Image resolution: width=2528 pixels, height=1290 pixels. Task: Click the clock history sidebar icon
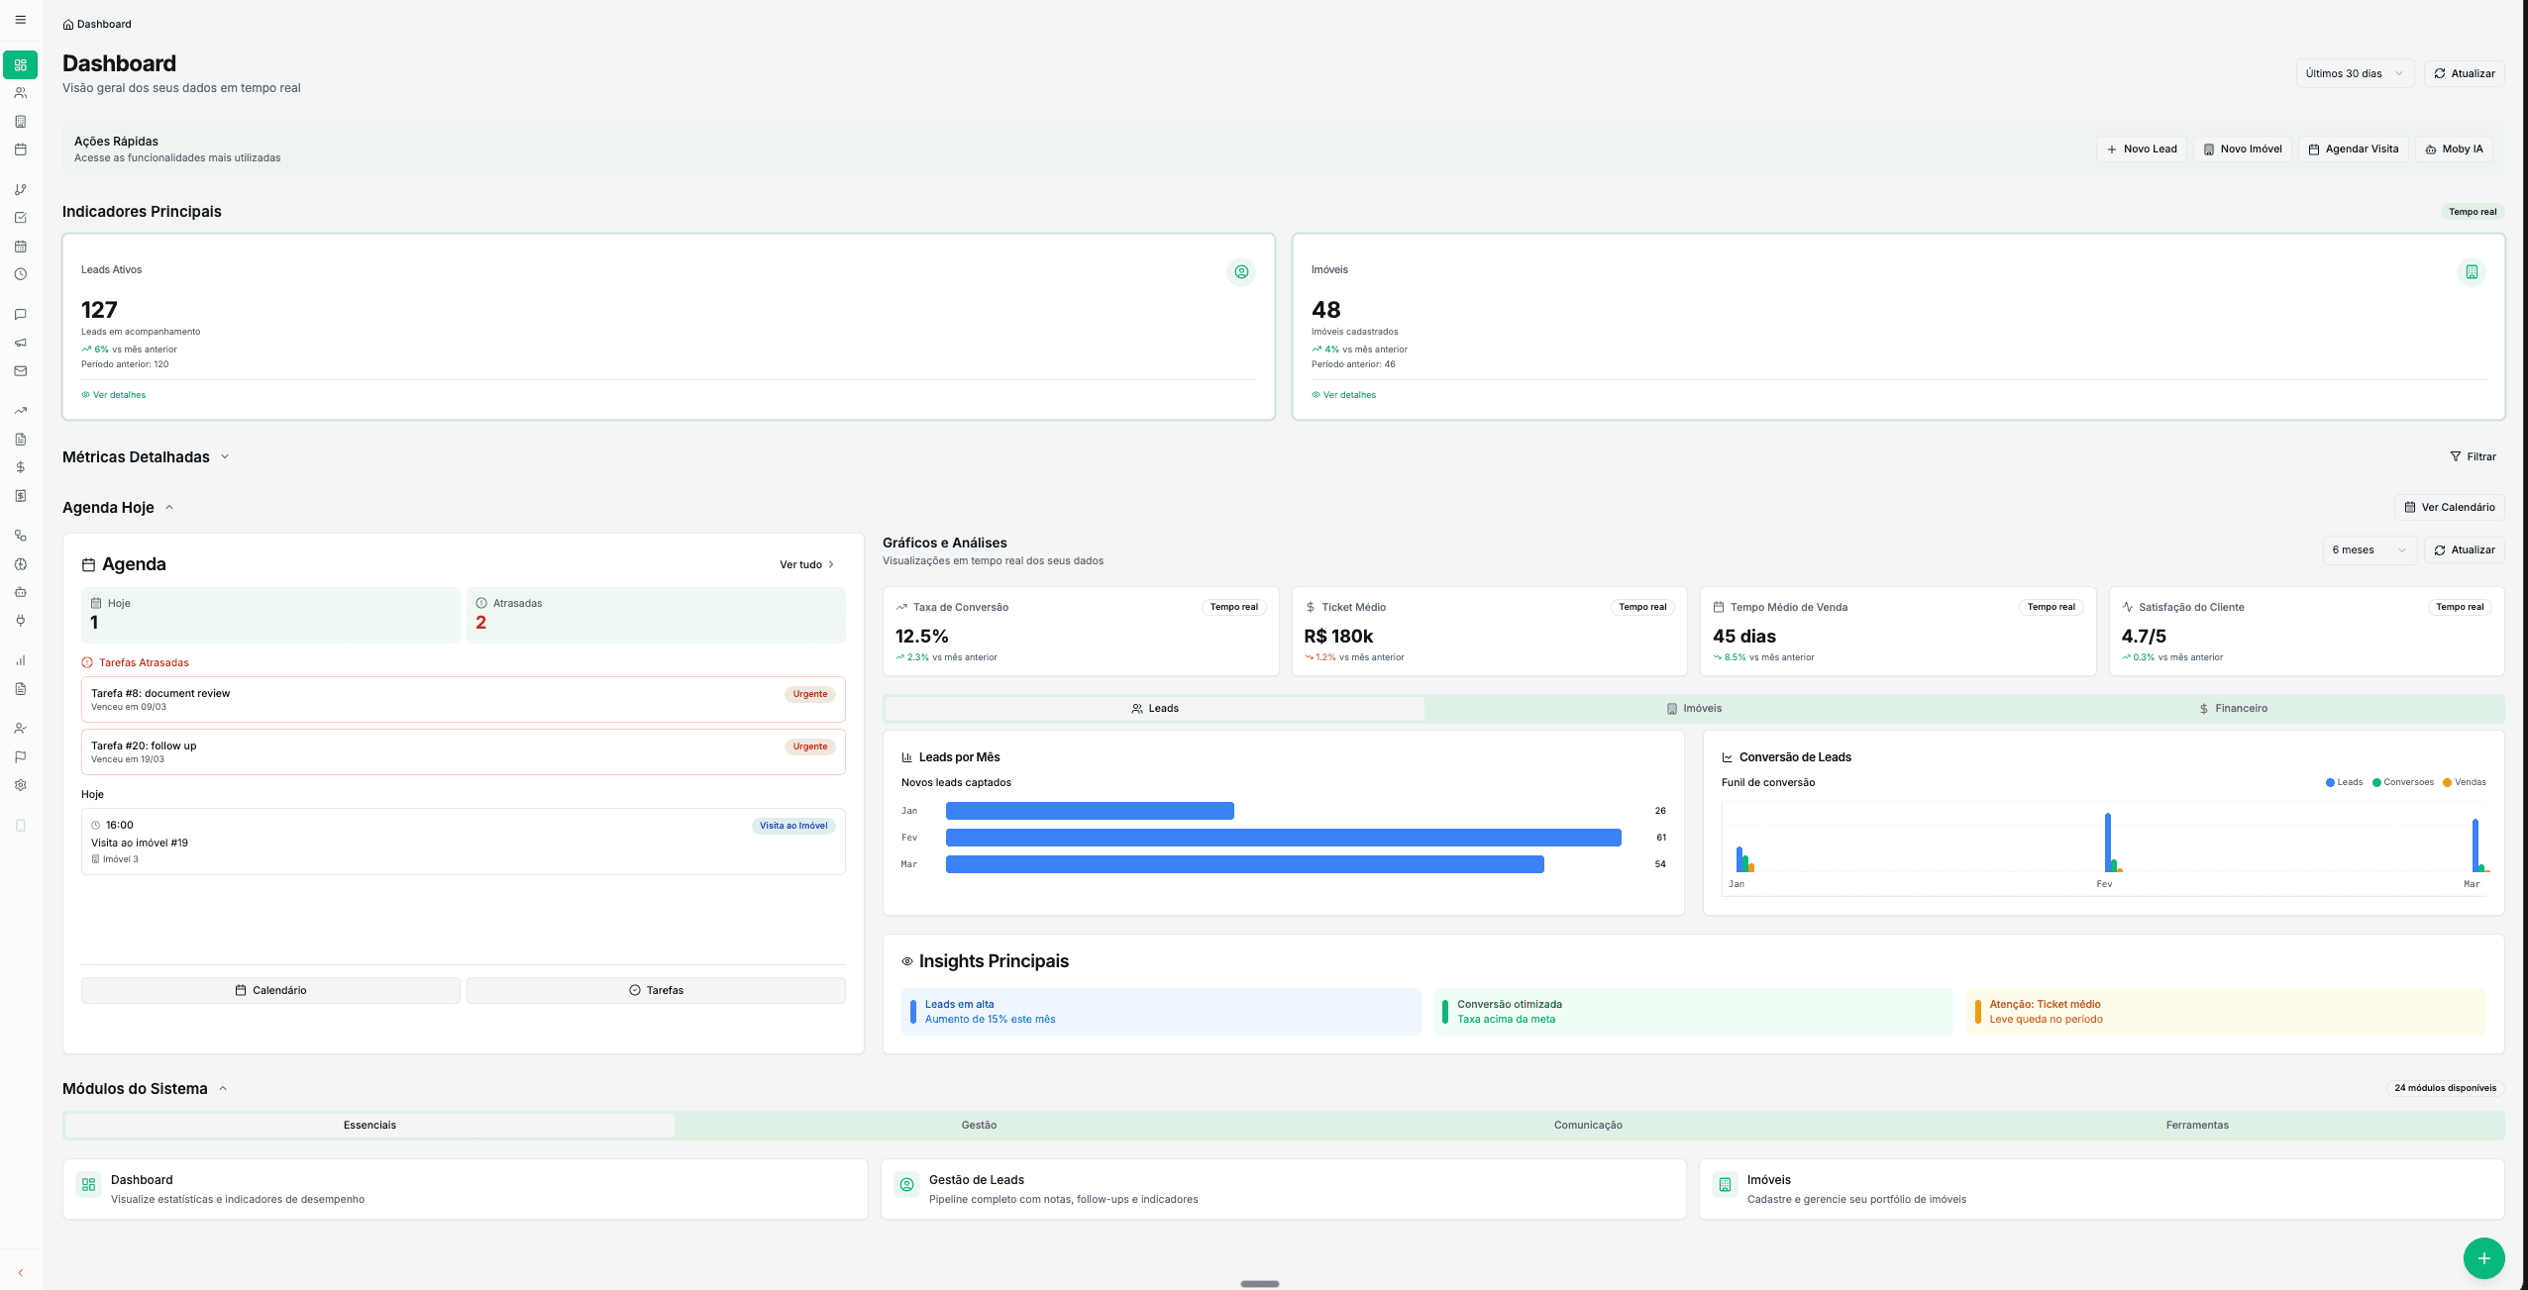pyautogui.click(x=20, y=274)
